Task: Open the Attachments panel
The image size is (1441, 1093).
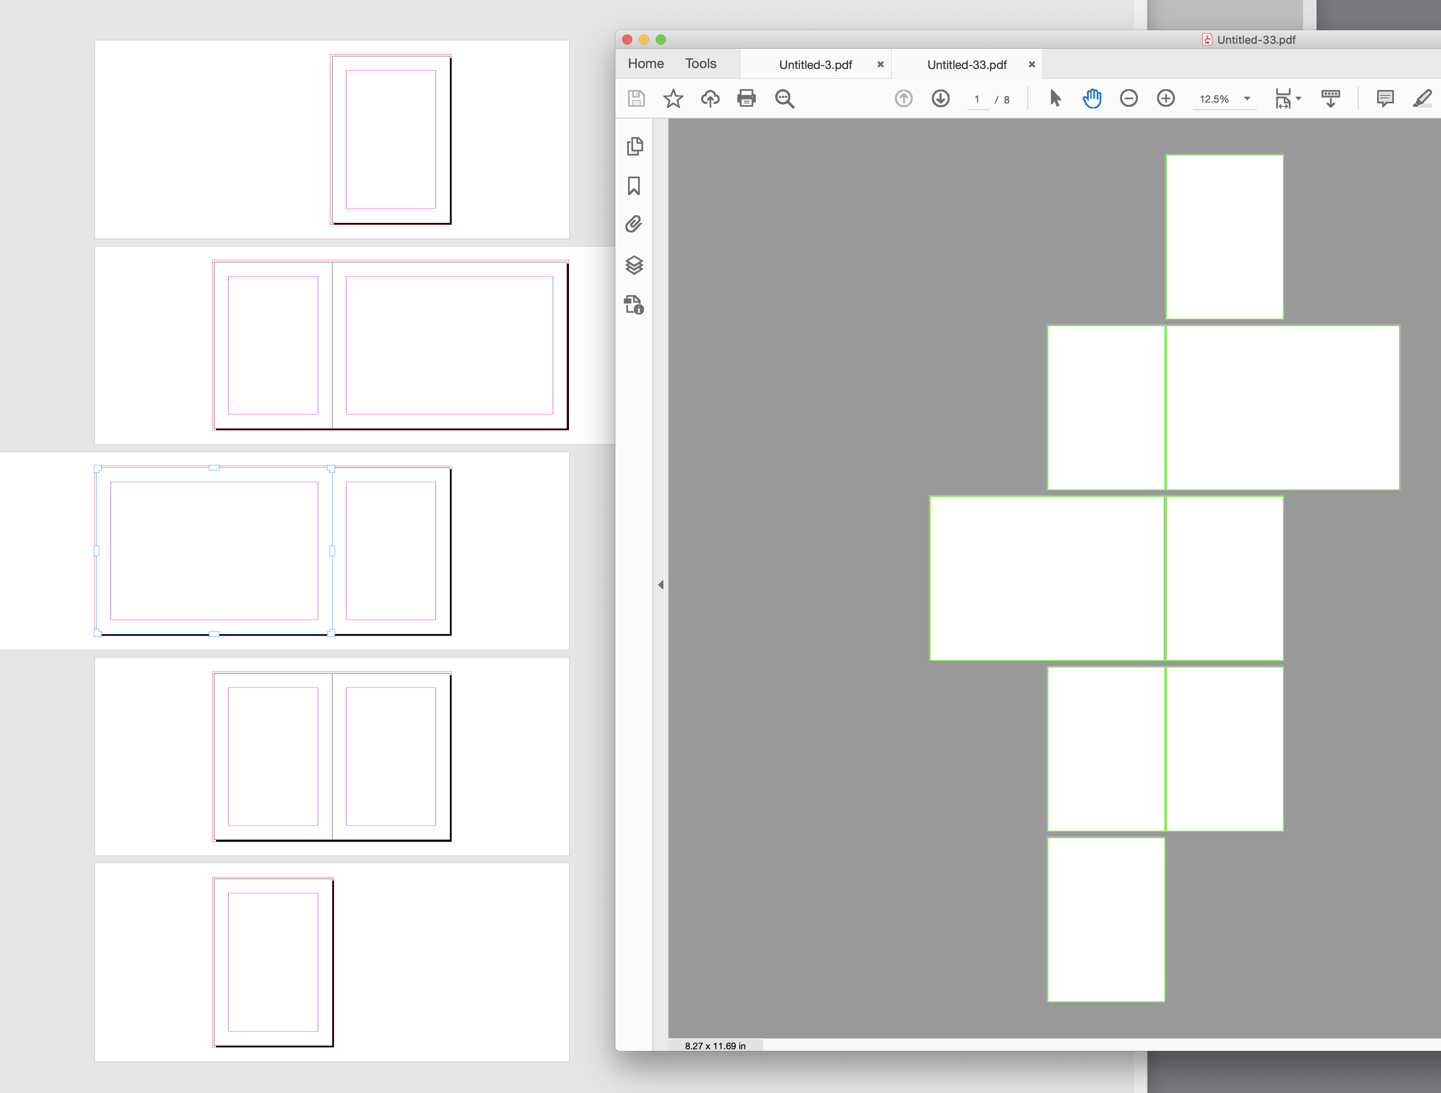Action: click(635, 223)
